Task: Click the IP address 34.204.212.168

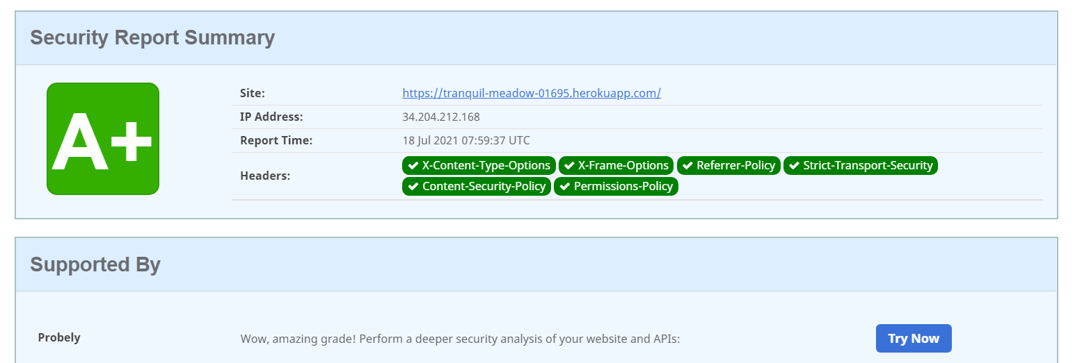Action: pos(441,117)
